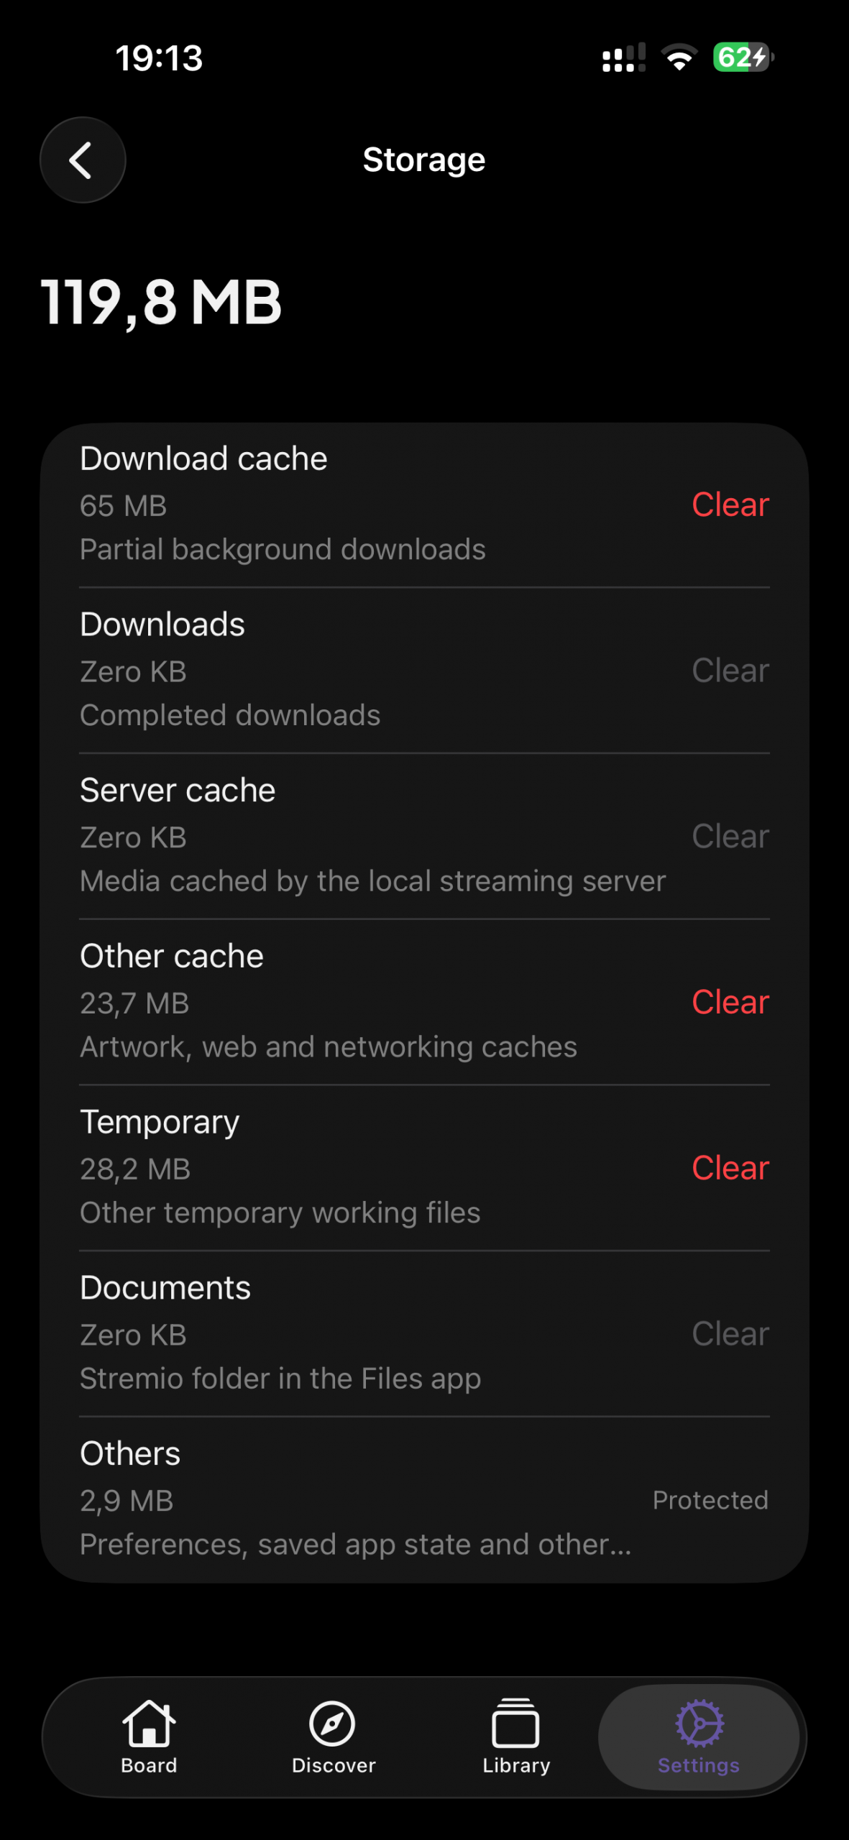Image resolution: width=849 pixels, height=1840 pixels.
Task: Open the Board home icon
Action: (x=149, y=1722)
